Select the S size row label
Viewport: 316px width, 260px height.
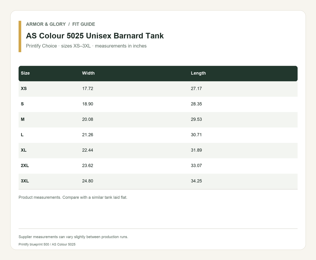[x=22, y=104]
